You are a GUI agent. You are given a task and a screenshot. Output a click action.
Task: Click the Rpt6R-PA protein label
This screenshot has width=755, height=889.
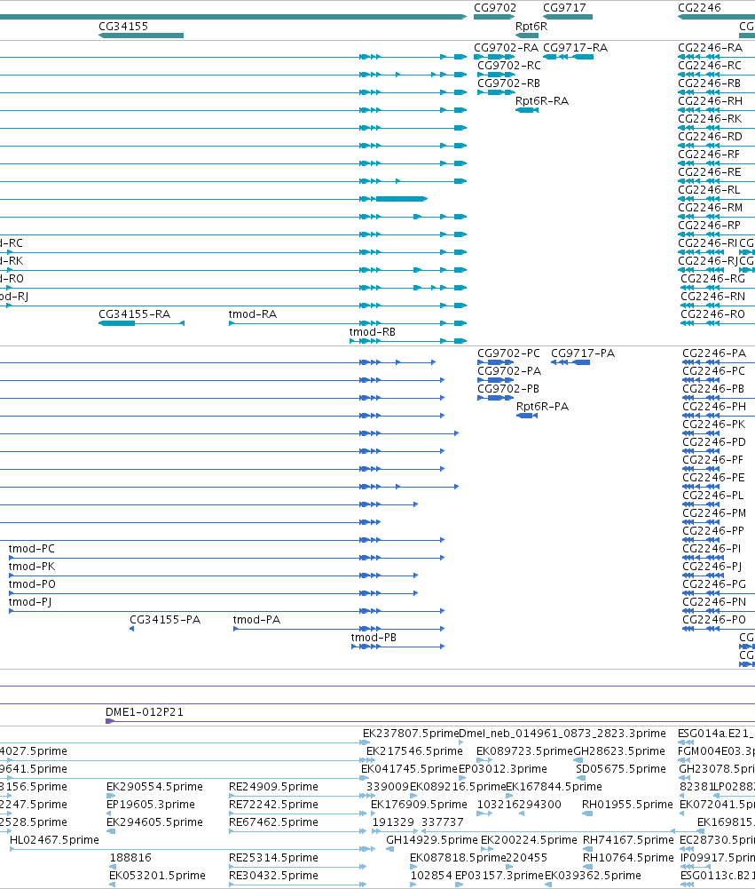click(x=542, y=407)
